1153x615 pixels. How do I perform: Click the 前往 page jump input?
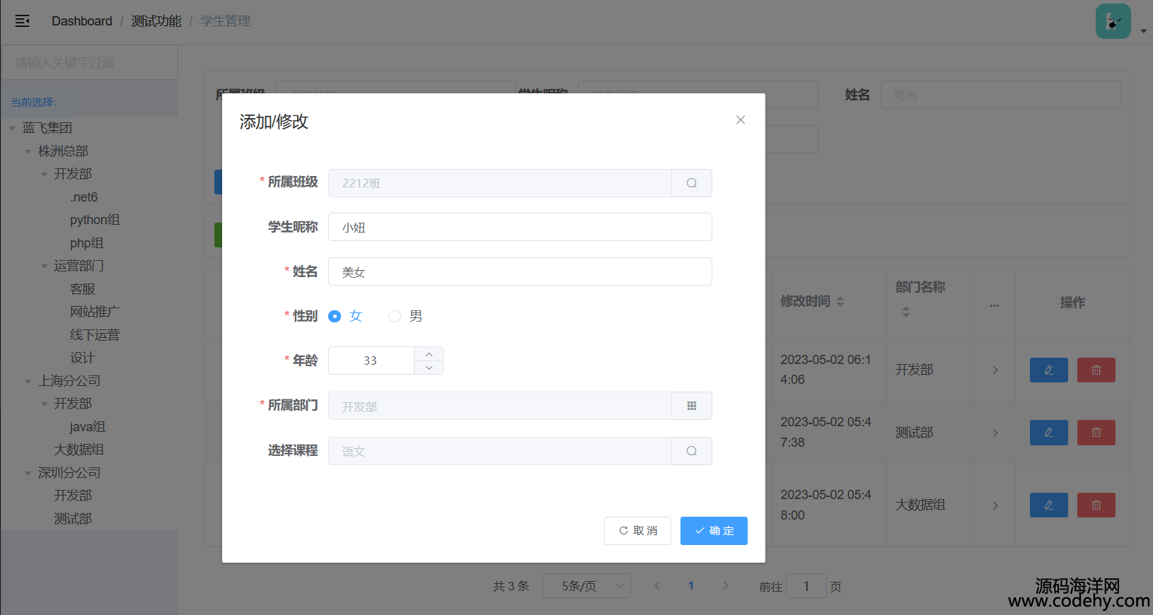pos(806,586)
